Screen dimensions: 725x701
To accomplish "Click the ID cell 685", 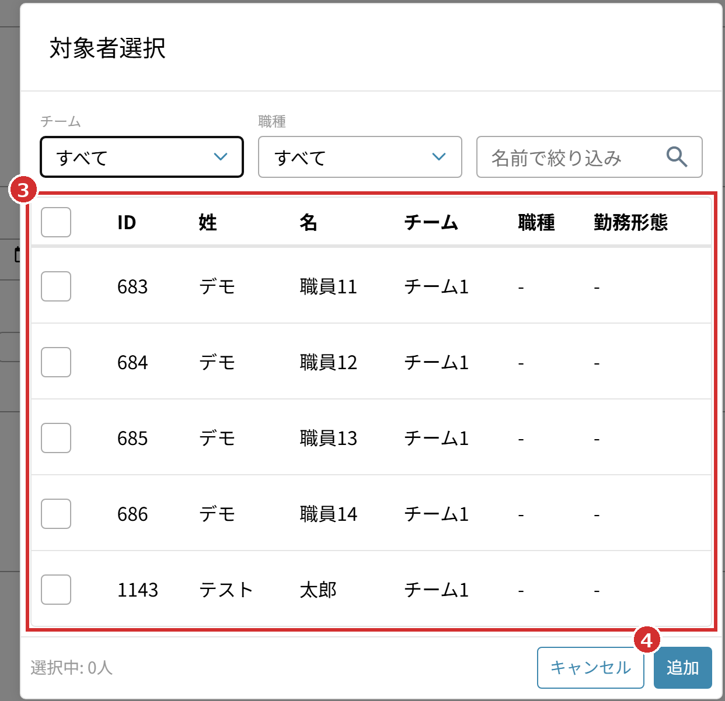I will [x=133, y=438].
